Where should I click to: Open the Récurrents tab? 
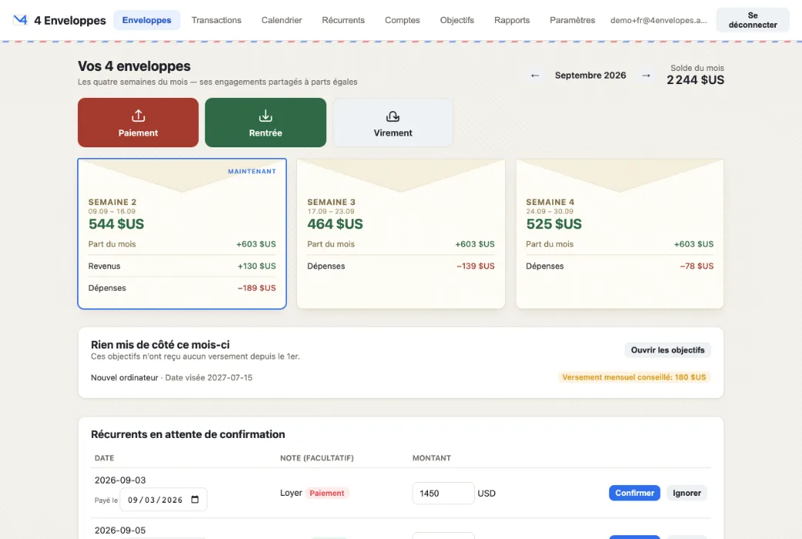pyautogui.click(x=343, y=20)
